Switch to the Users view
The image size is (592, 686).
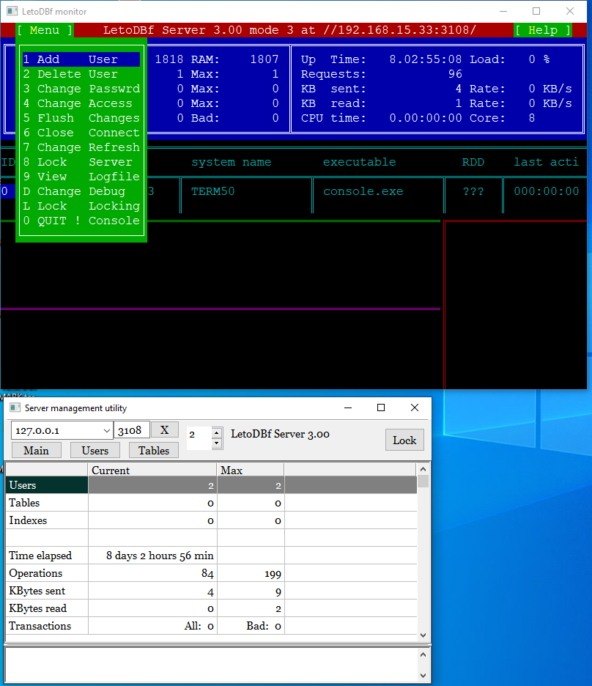coord(95,451)
